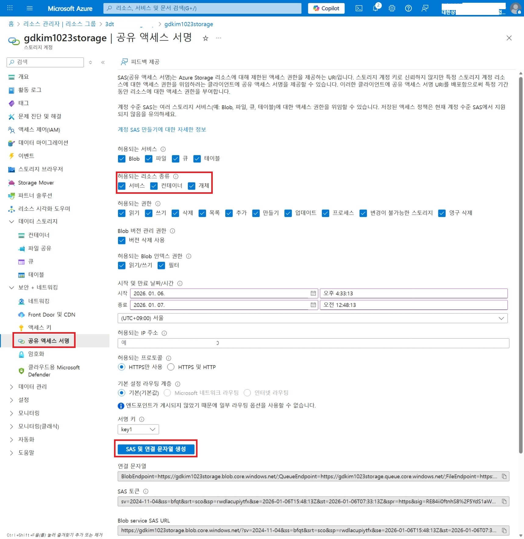Select HTTPS만 사용 radio button
524x539 pixels.
point(122,367)
